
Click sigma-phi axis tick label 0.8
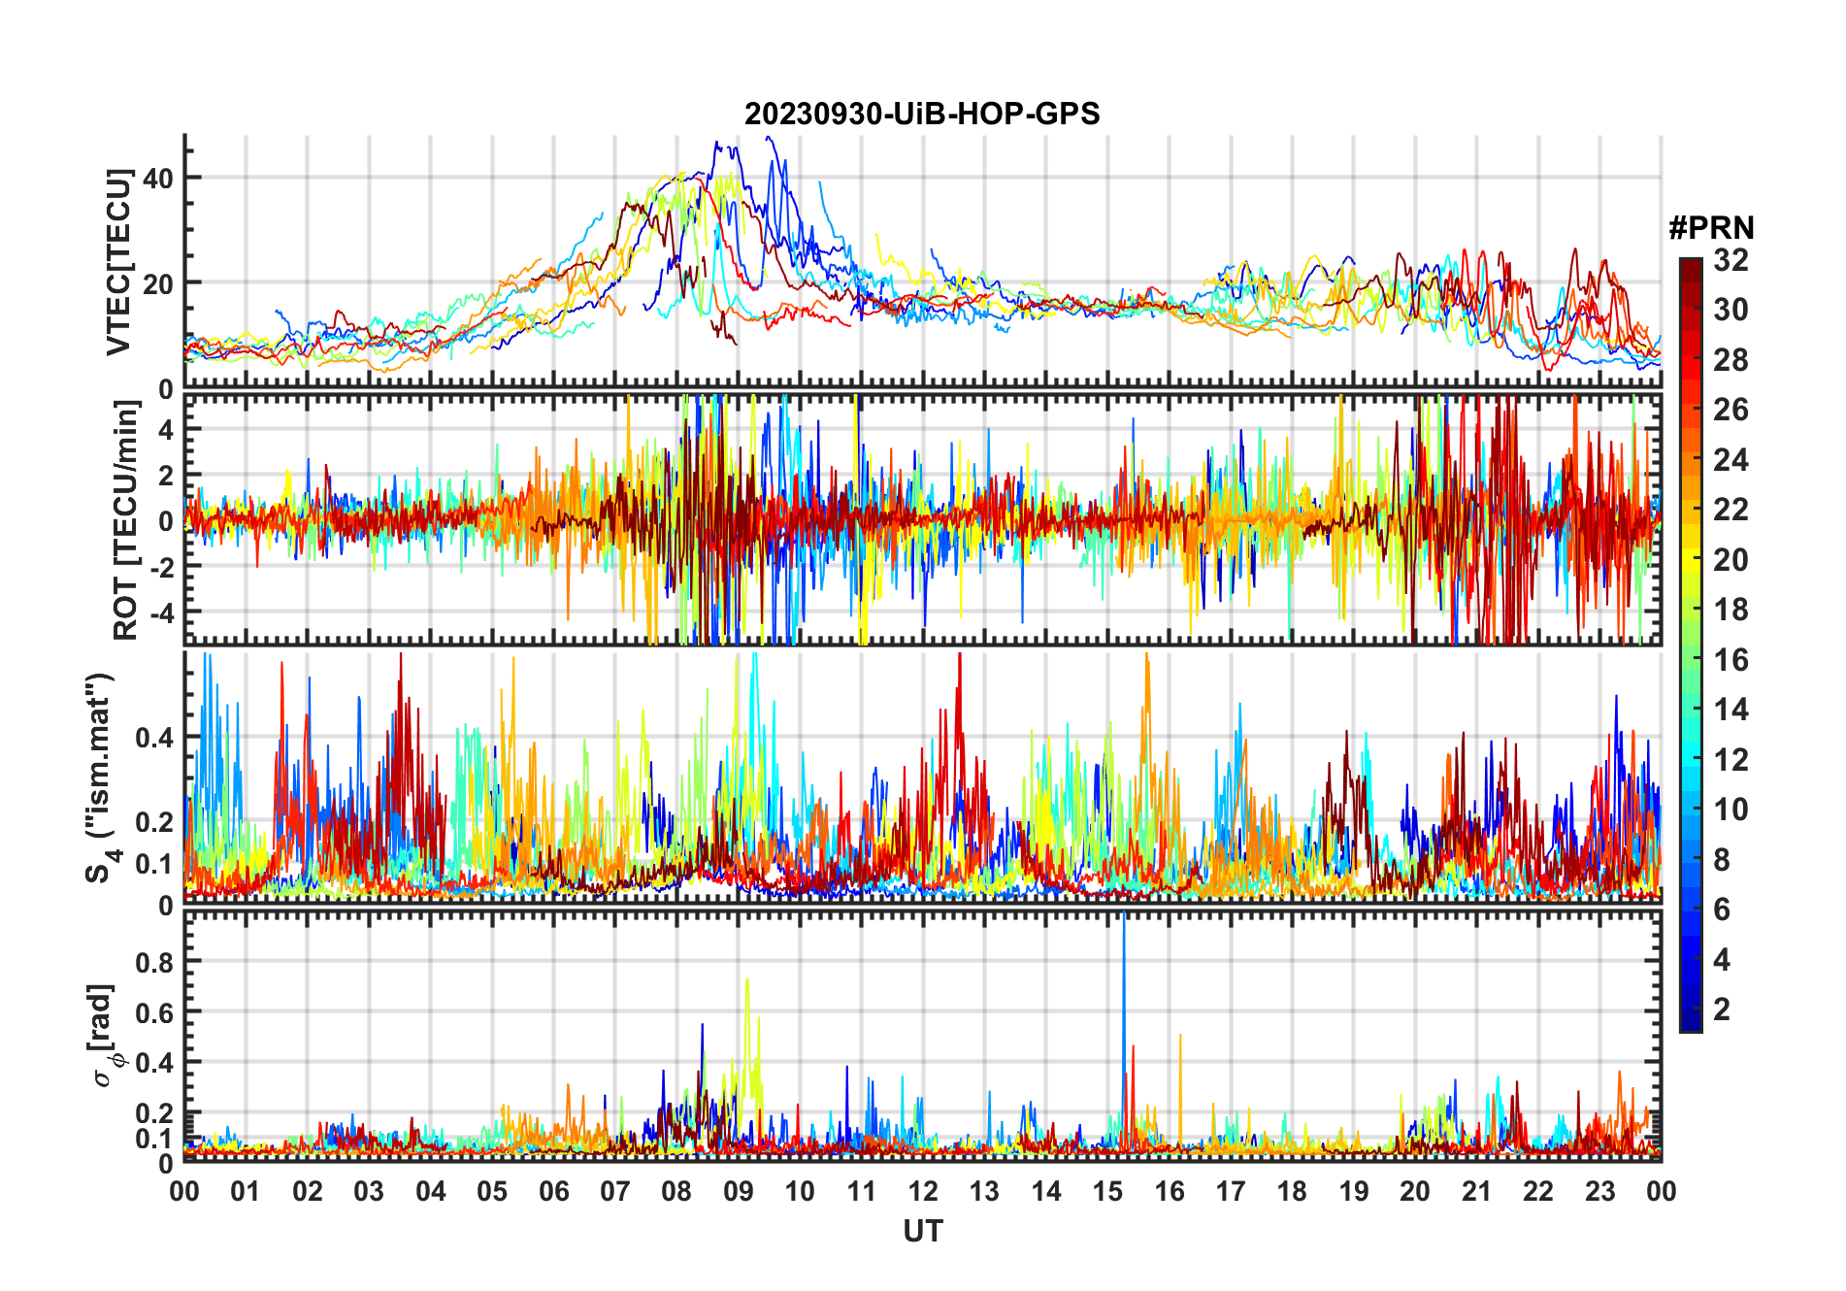[x=155, y=962]
